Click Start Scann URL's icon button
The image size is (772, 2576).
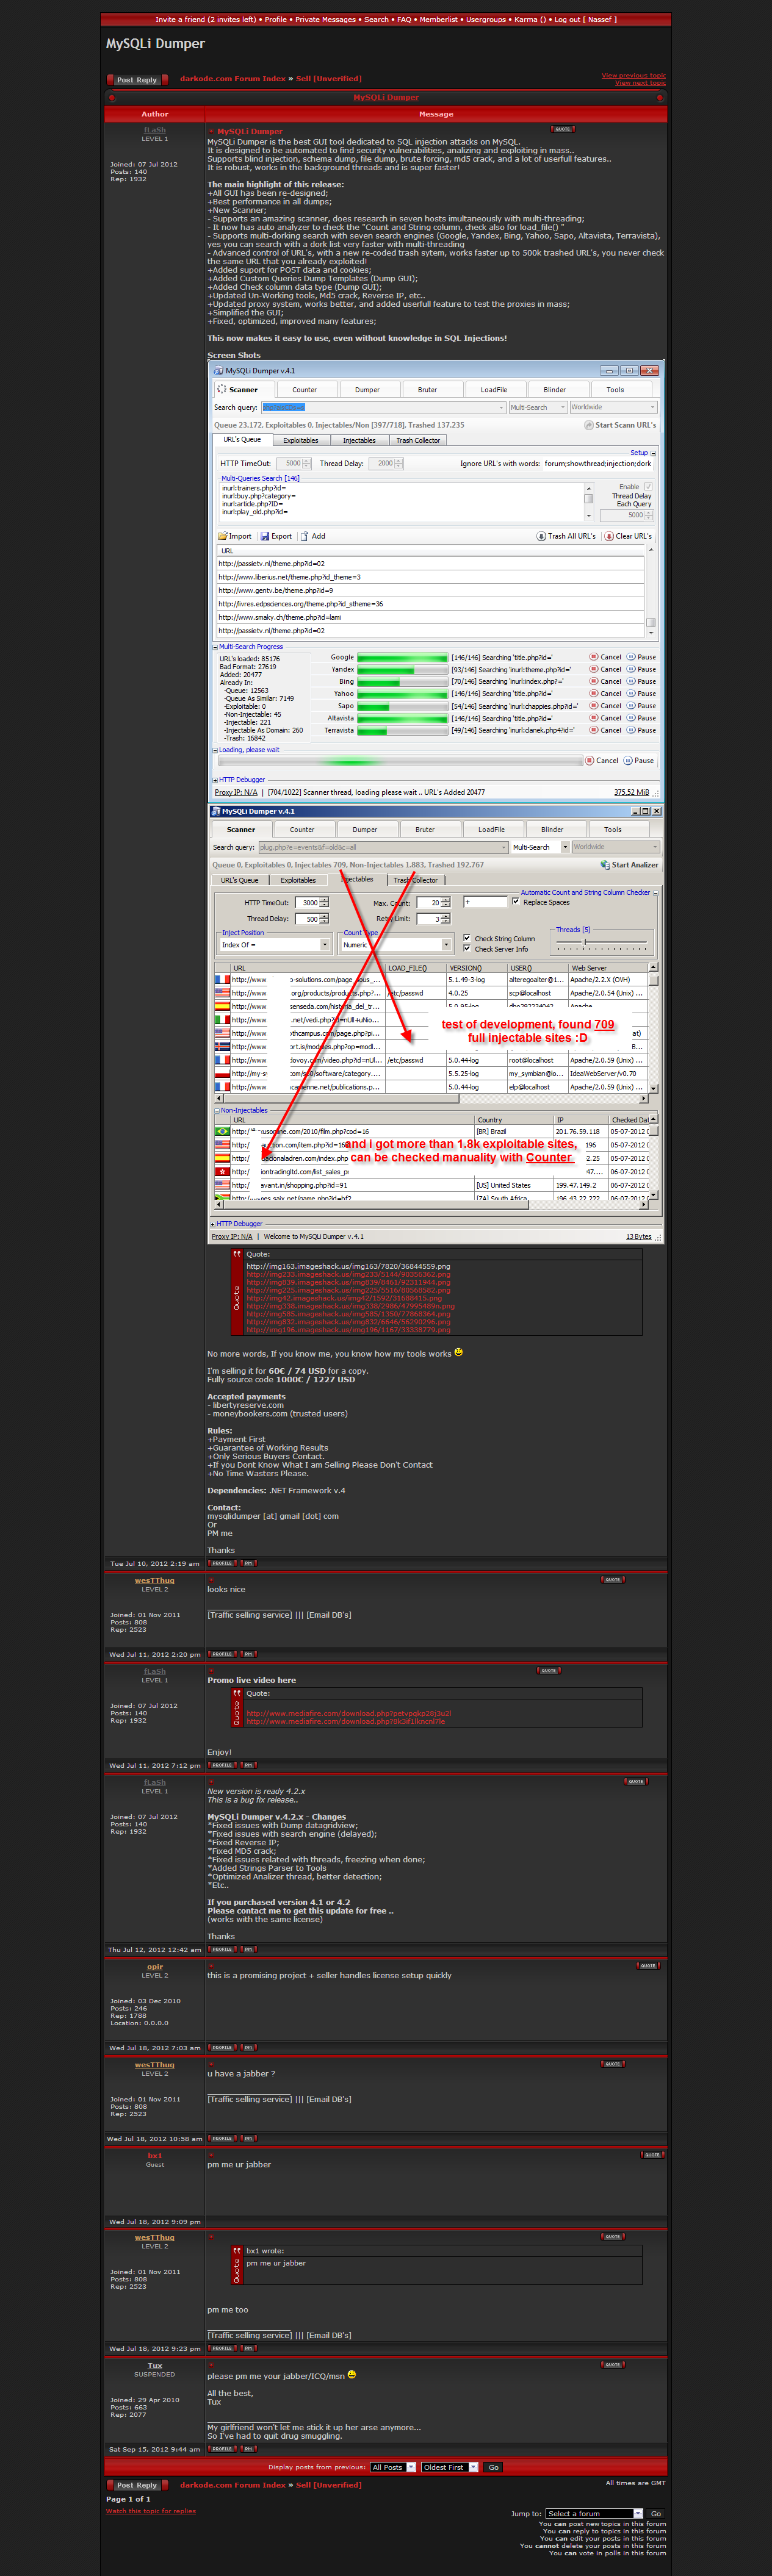click(589, 425)
